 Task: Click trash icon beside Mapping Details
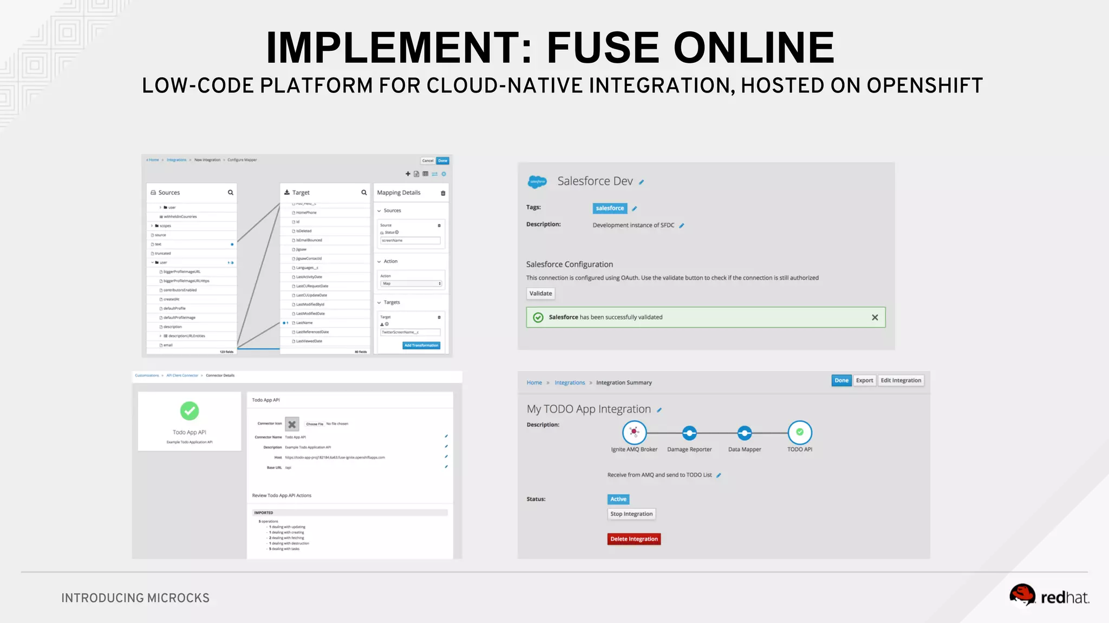[443, 193]
